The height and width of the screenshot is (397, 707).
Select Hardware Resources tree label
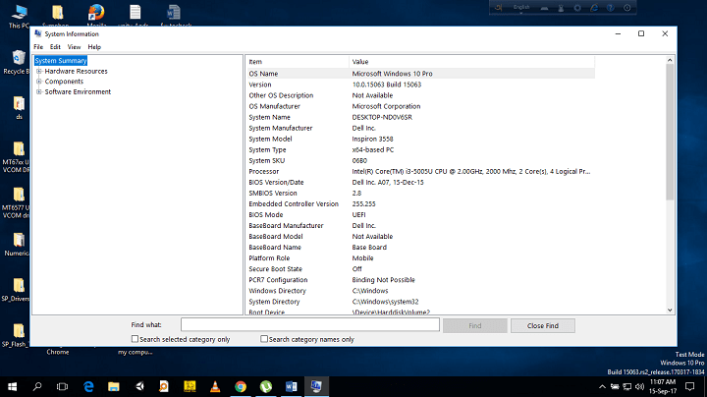77,72
